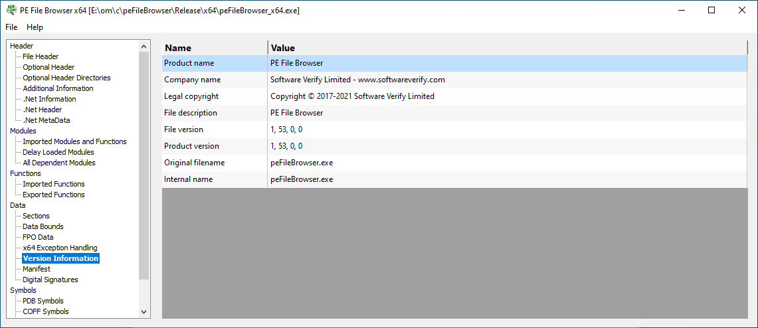Close the PE File Browser window

pyautogui.click(x=741, y=10)
